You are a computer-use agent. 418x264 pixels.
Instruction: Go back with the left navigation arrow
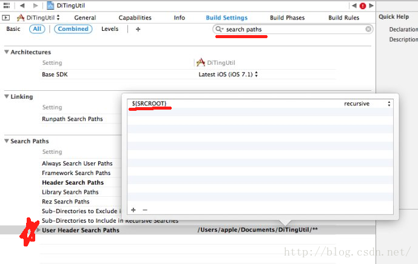click(x=22, y=5)
